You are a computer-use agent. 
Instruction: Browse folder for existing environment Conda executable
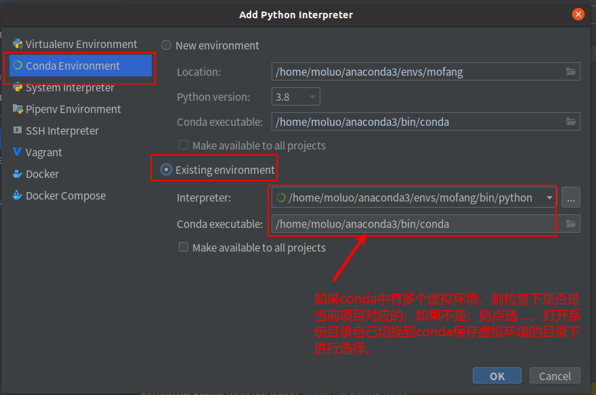(570, 223)
